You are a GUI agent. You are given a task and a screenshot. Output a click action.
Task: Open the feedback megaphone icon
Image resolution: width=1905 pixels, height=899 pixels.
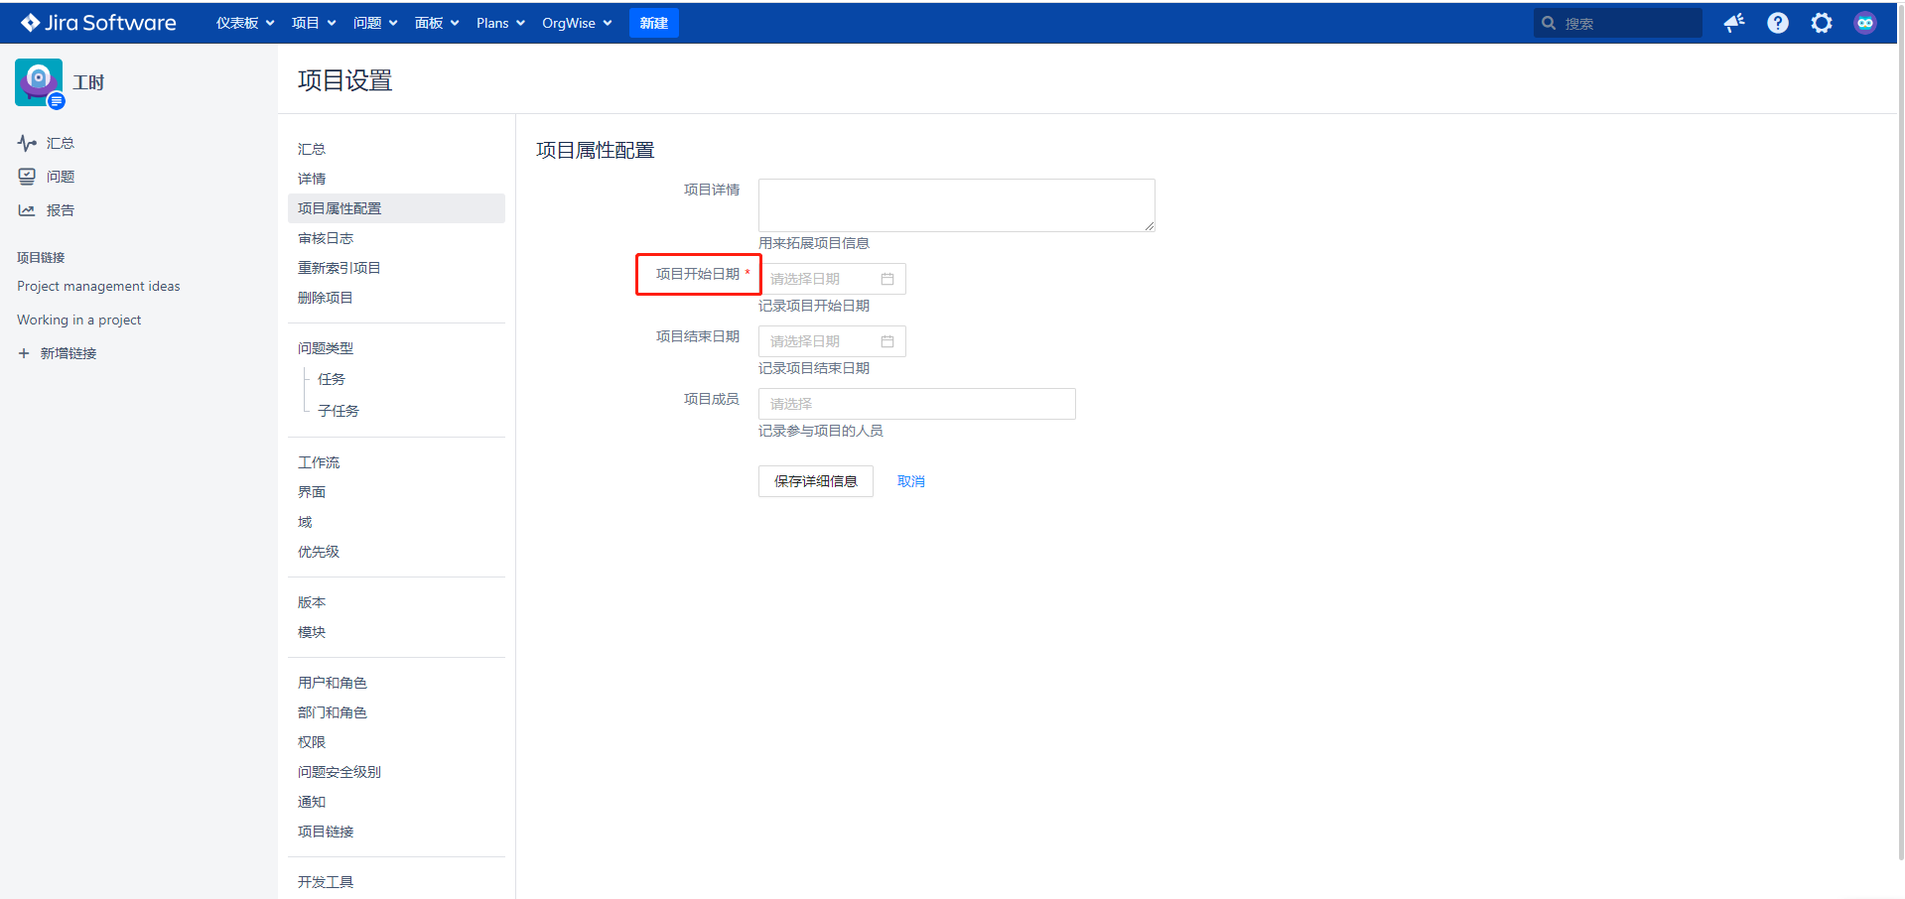[x=1734, y=23]
